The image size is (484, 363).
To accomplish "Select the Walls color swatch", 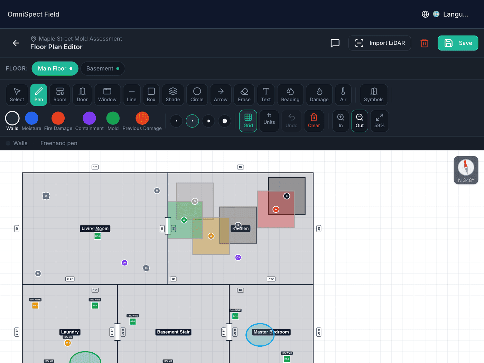I will tap(12, 118).
